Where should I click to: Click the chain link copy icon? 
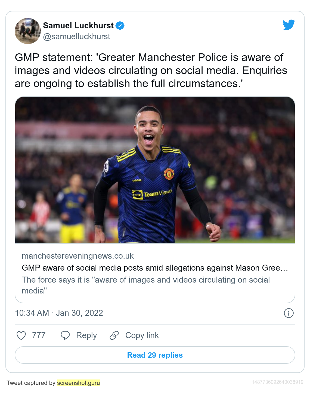[x=114, y=335]
